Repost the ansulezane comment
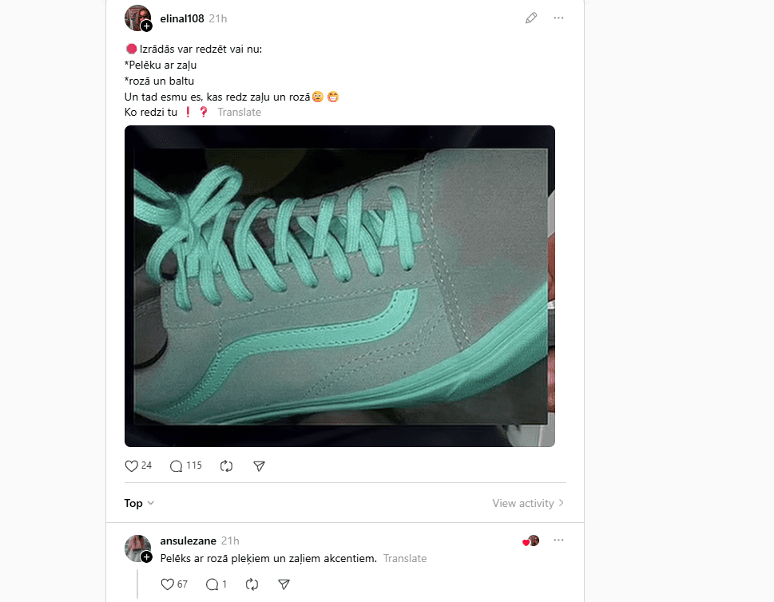The image size is (774, 602). coord(252,584)
